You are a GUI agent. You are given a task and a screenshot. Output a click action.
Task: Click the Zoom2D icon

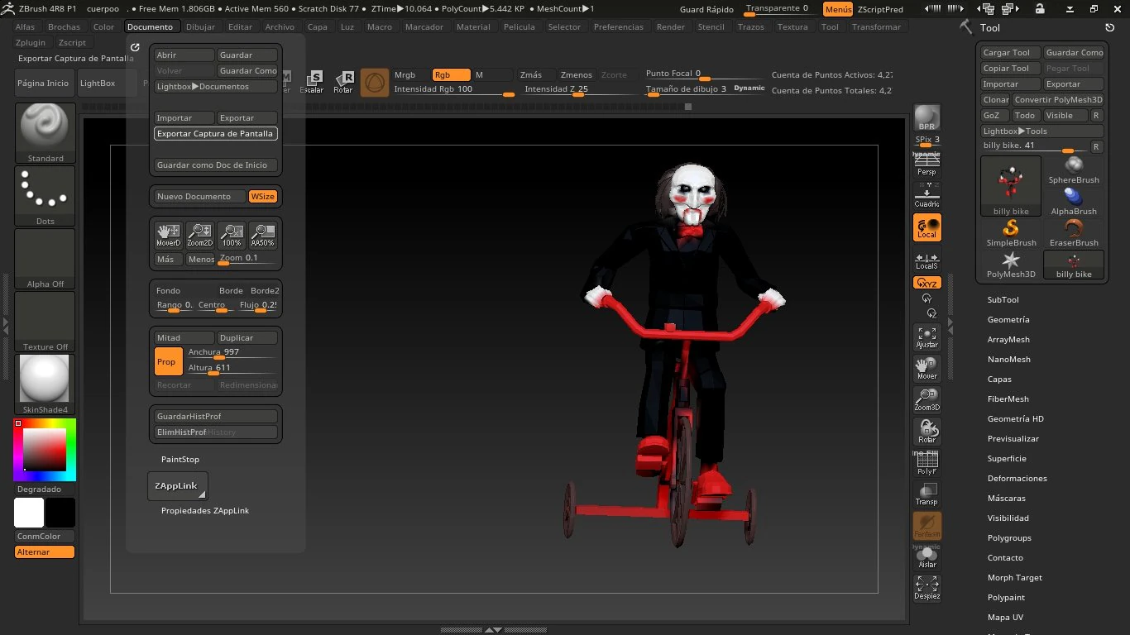[x=199, y=236]
